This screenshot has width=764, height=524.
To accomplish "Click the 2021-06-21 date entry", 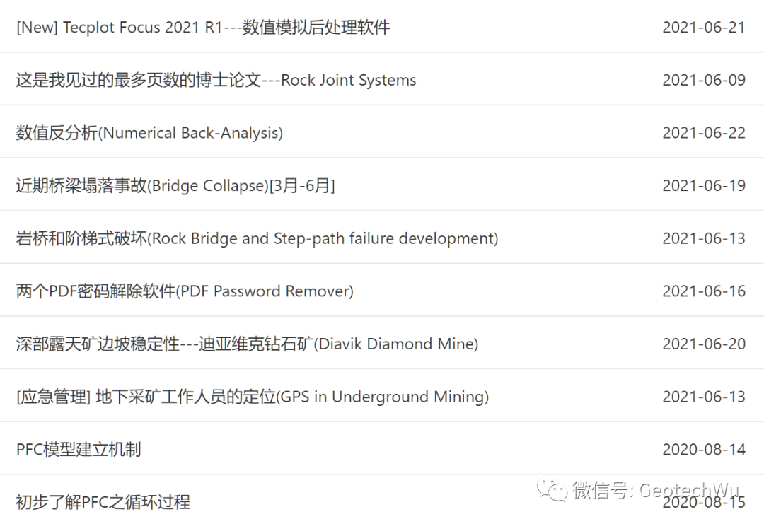I will 704,28.
